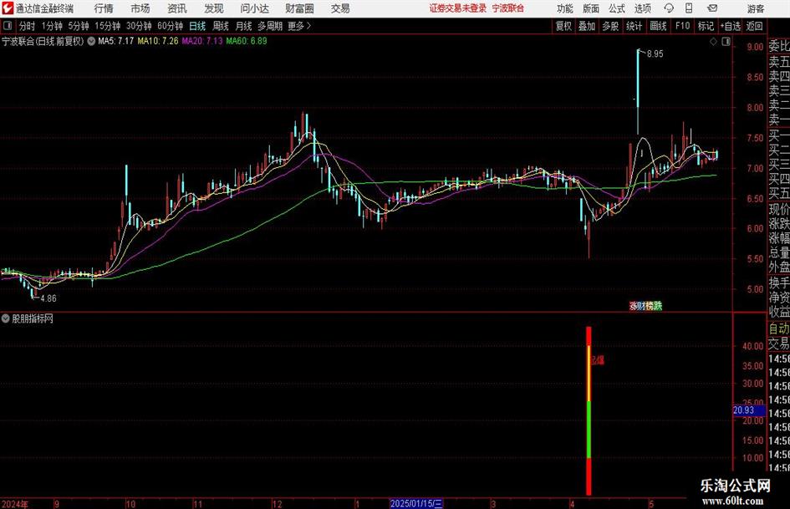Click the 2024年 label on time axis
The width and height of the screenshot is (790, 509).
pyautogui.click(x=14, y=504)
